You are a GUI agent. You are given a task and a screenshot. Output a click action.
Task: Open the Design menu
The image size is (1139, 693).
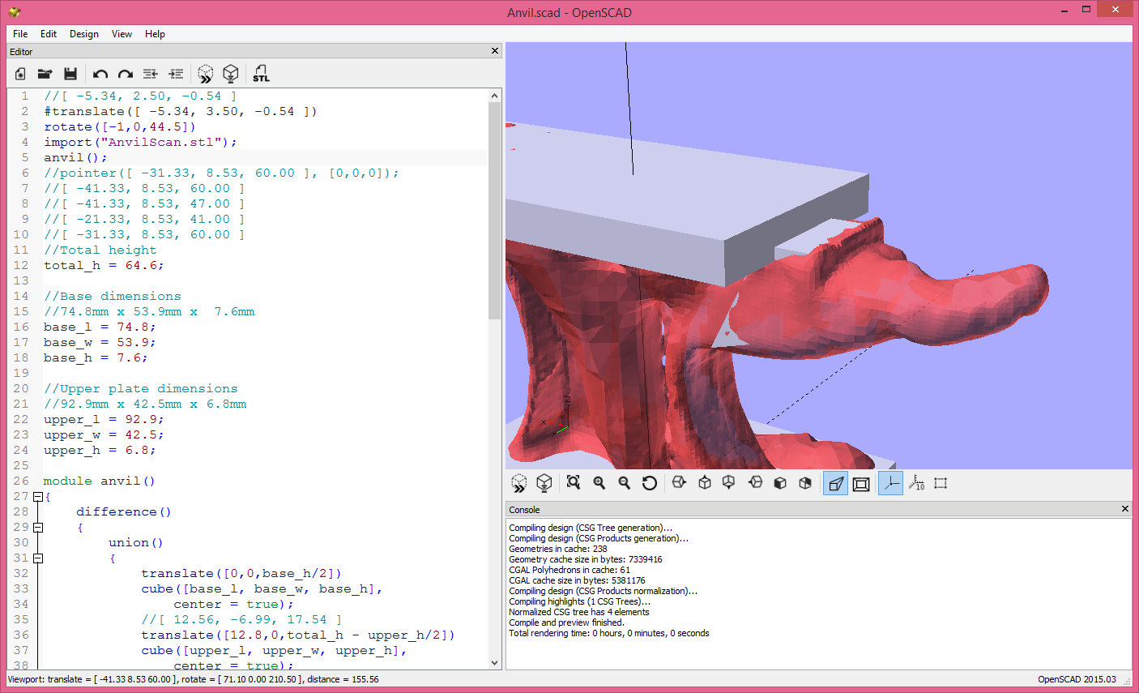click(84, 34)
